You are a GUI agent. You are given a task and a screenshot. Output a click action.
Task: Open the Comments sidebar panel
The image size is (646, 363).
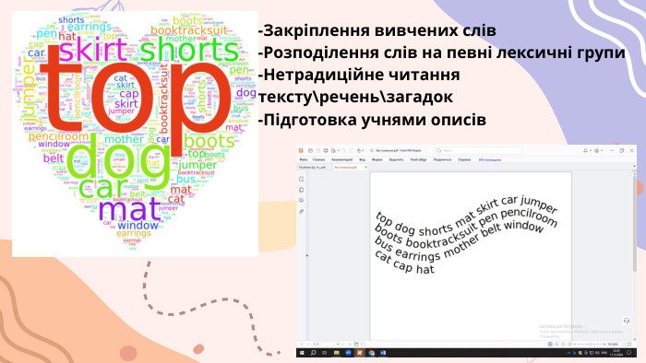pyautogui.click(x=302, y=201)
